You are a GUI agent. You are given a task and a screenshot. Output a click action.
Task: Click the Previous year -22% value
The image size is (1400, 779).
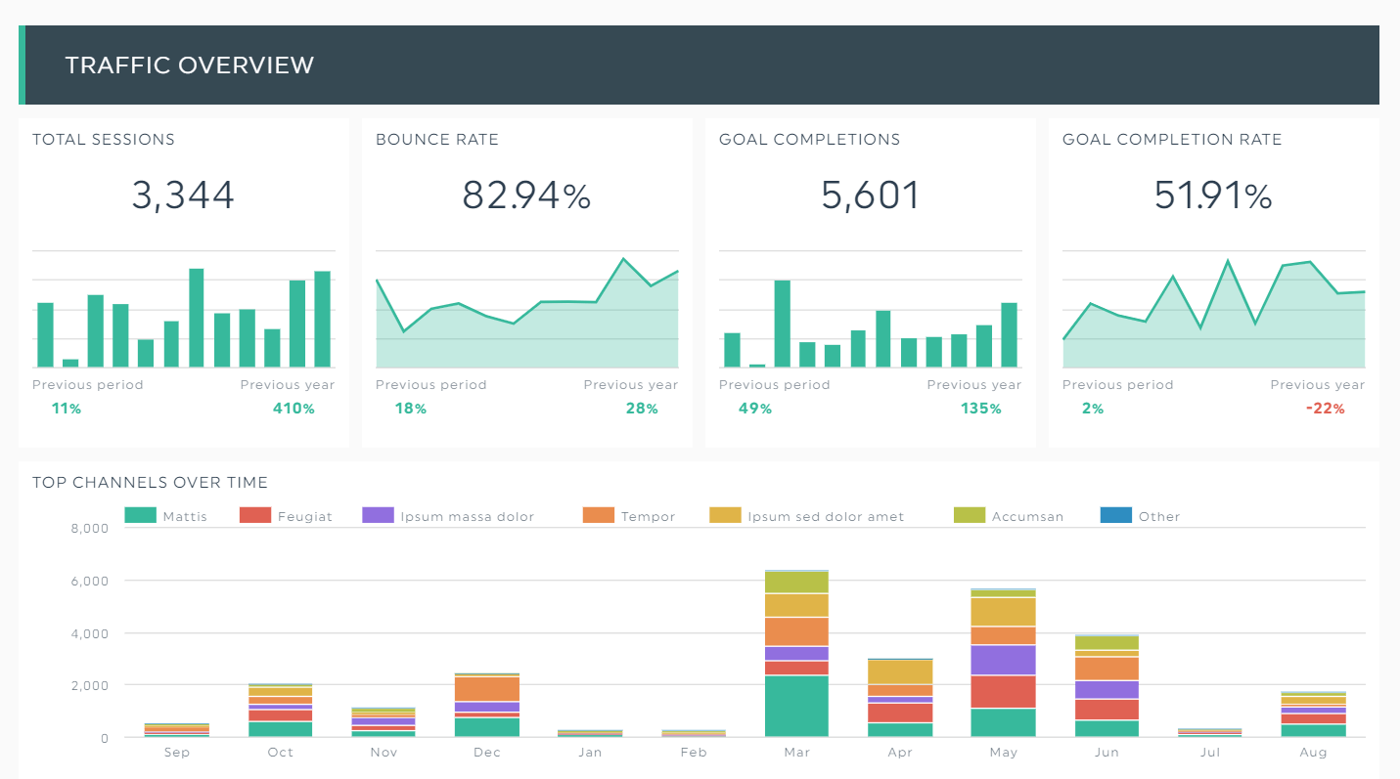1325,409
